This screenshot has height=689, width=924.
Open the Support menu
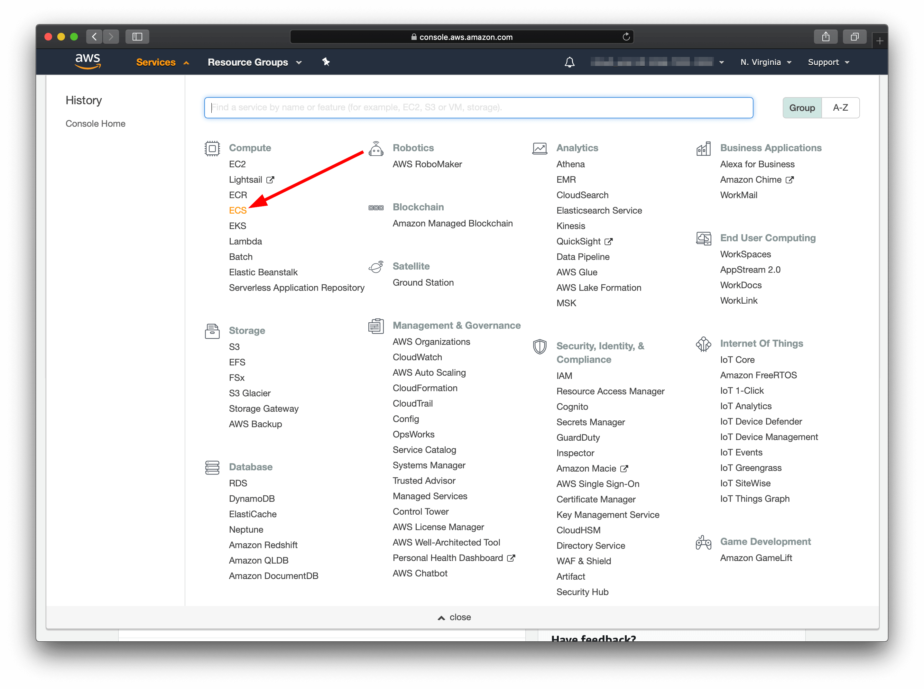pos(828,62)
